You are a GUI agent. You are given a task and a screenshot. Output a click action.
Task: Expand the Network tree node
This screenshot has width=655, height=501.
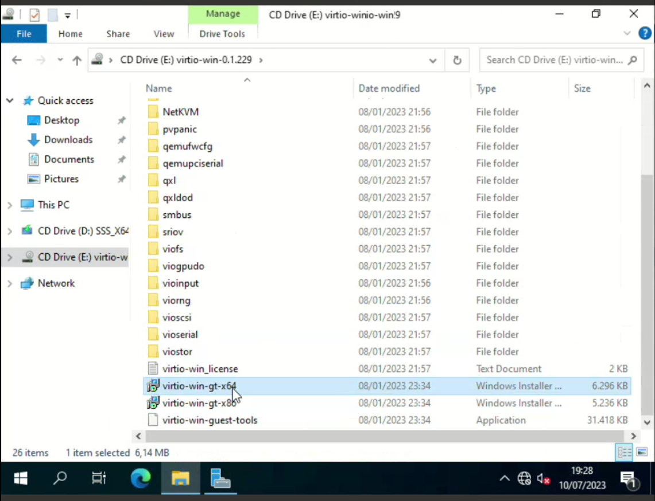10,283
